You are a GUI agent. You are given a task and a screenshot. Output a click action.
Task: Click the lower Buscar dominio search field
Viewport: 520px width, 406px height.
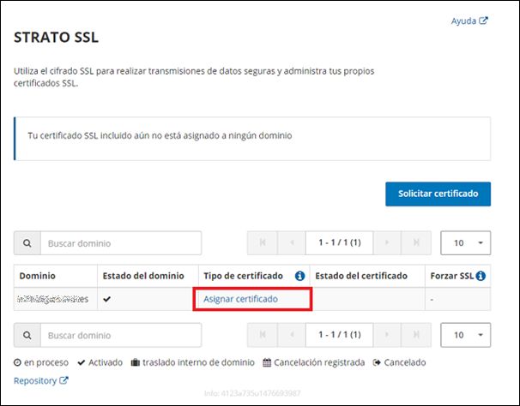pos(121,335)
